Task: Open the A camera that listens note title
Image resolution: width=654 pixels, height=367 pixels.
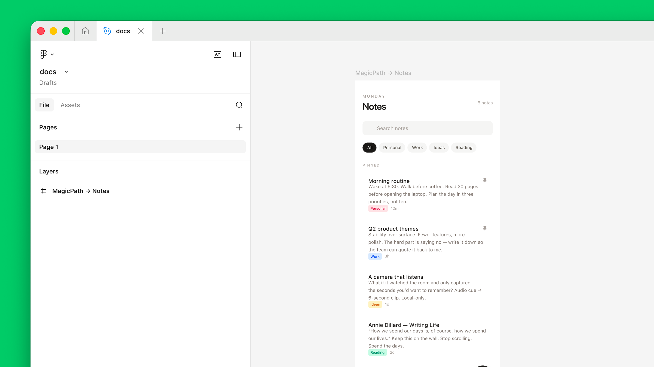Action: tap(396, 277)
